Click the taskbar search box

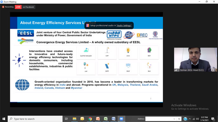(x=35, y=119)
